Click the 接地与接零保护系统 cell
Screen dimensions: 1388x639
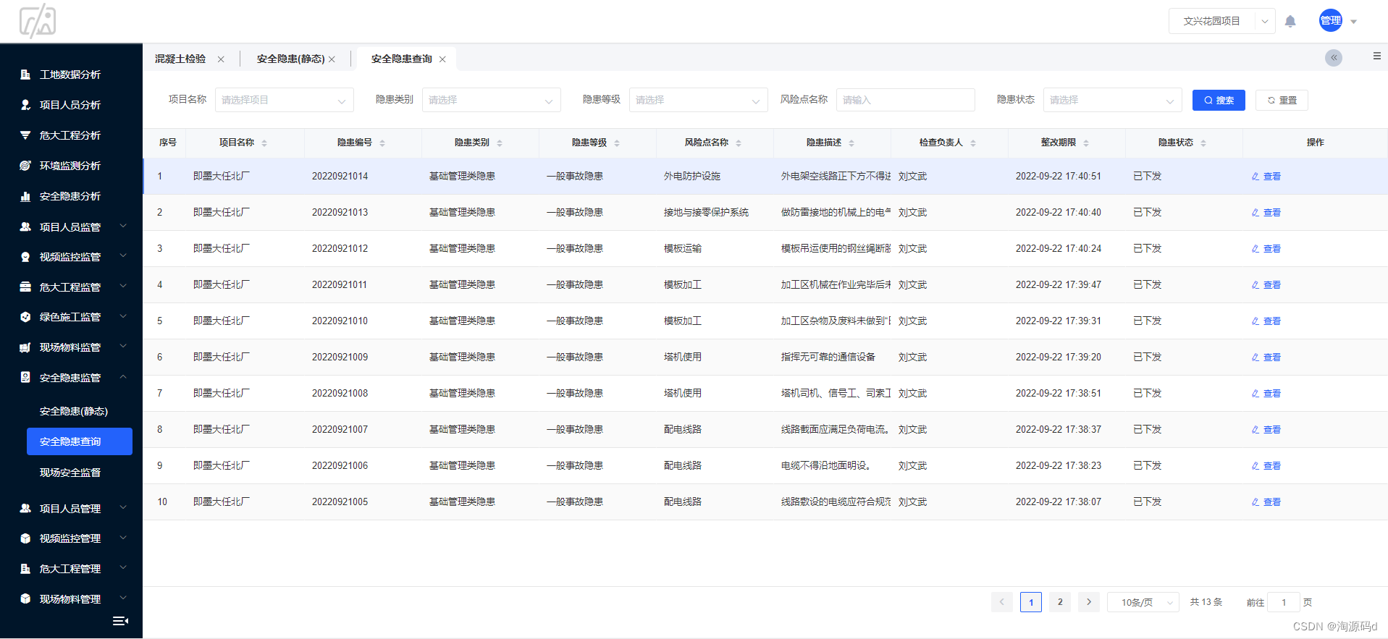(706, 213)
